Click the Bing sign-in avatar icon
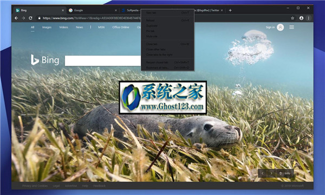This screenshot has width=325, height=195. (280, 27)
